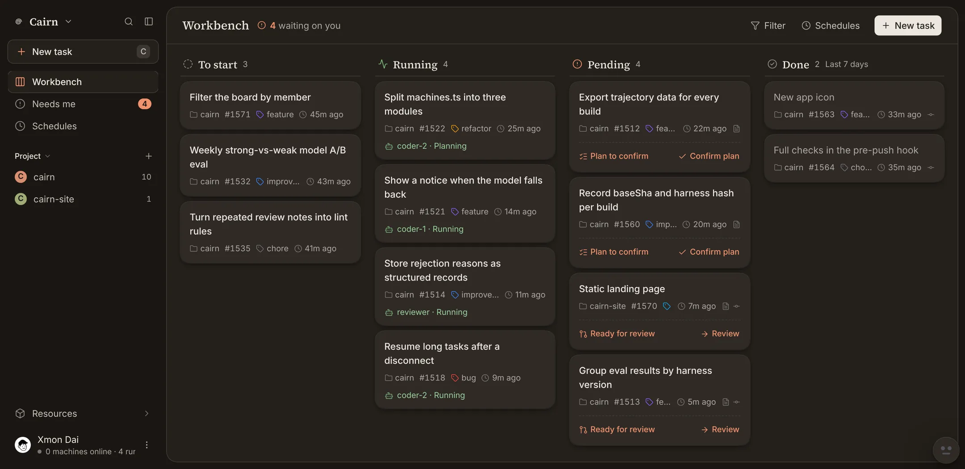Open the New app icon card

(x=854, y=105)
